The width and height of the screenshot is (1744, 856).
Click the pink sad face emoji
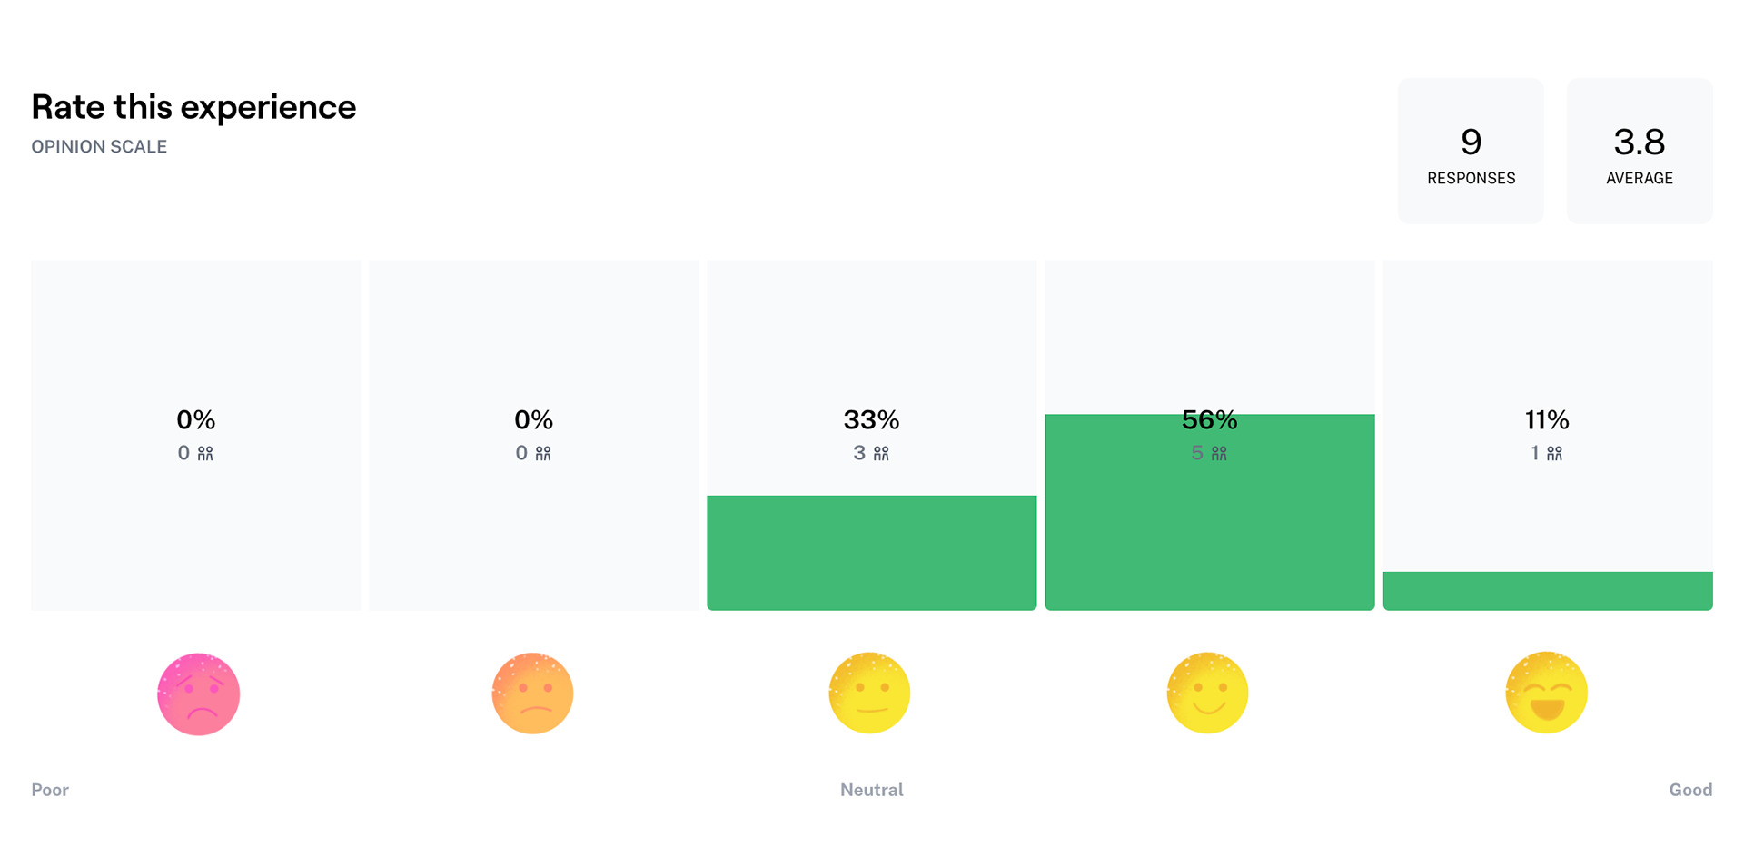click(198, 694)
